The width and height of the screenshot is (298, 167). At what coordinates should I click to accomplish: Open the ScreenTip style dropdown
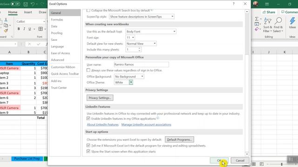click(142, 17)
